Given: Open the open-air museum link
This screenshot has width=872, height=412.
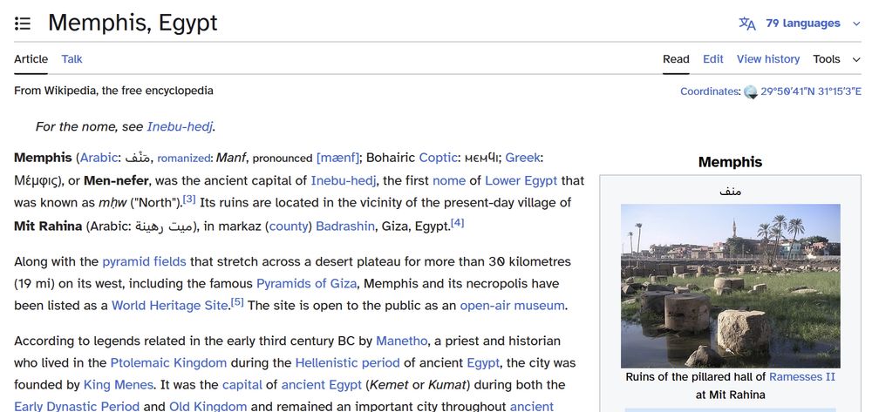Looking at the screenshot, I should tap(512, 306).
